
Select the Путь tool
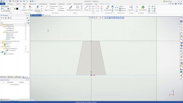(61, 6)
